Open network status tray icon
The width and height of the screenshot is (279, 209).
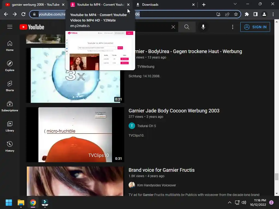[237, 202]
